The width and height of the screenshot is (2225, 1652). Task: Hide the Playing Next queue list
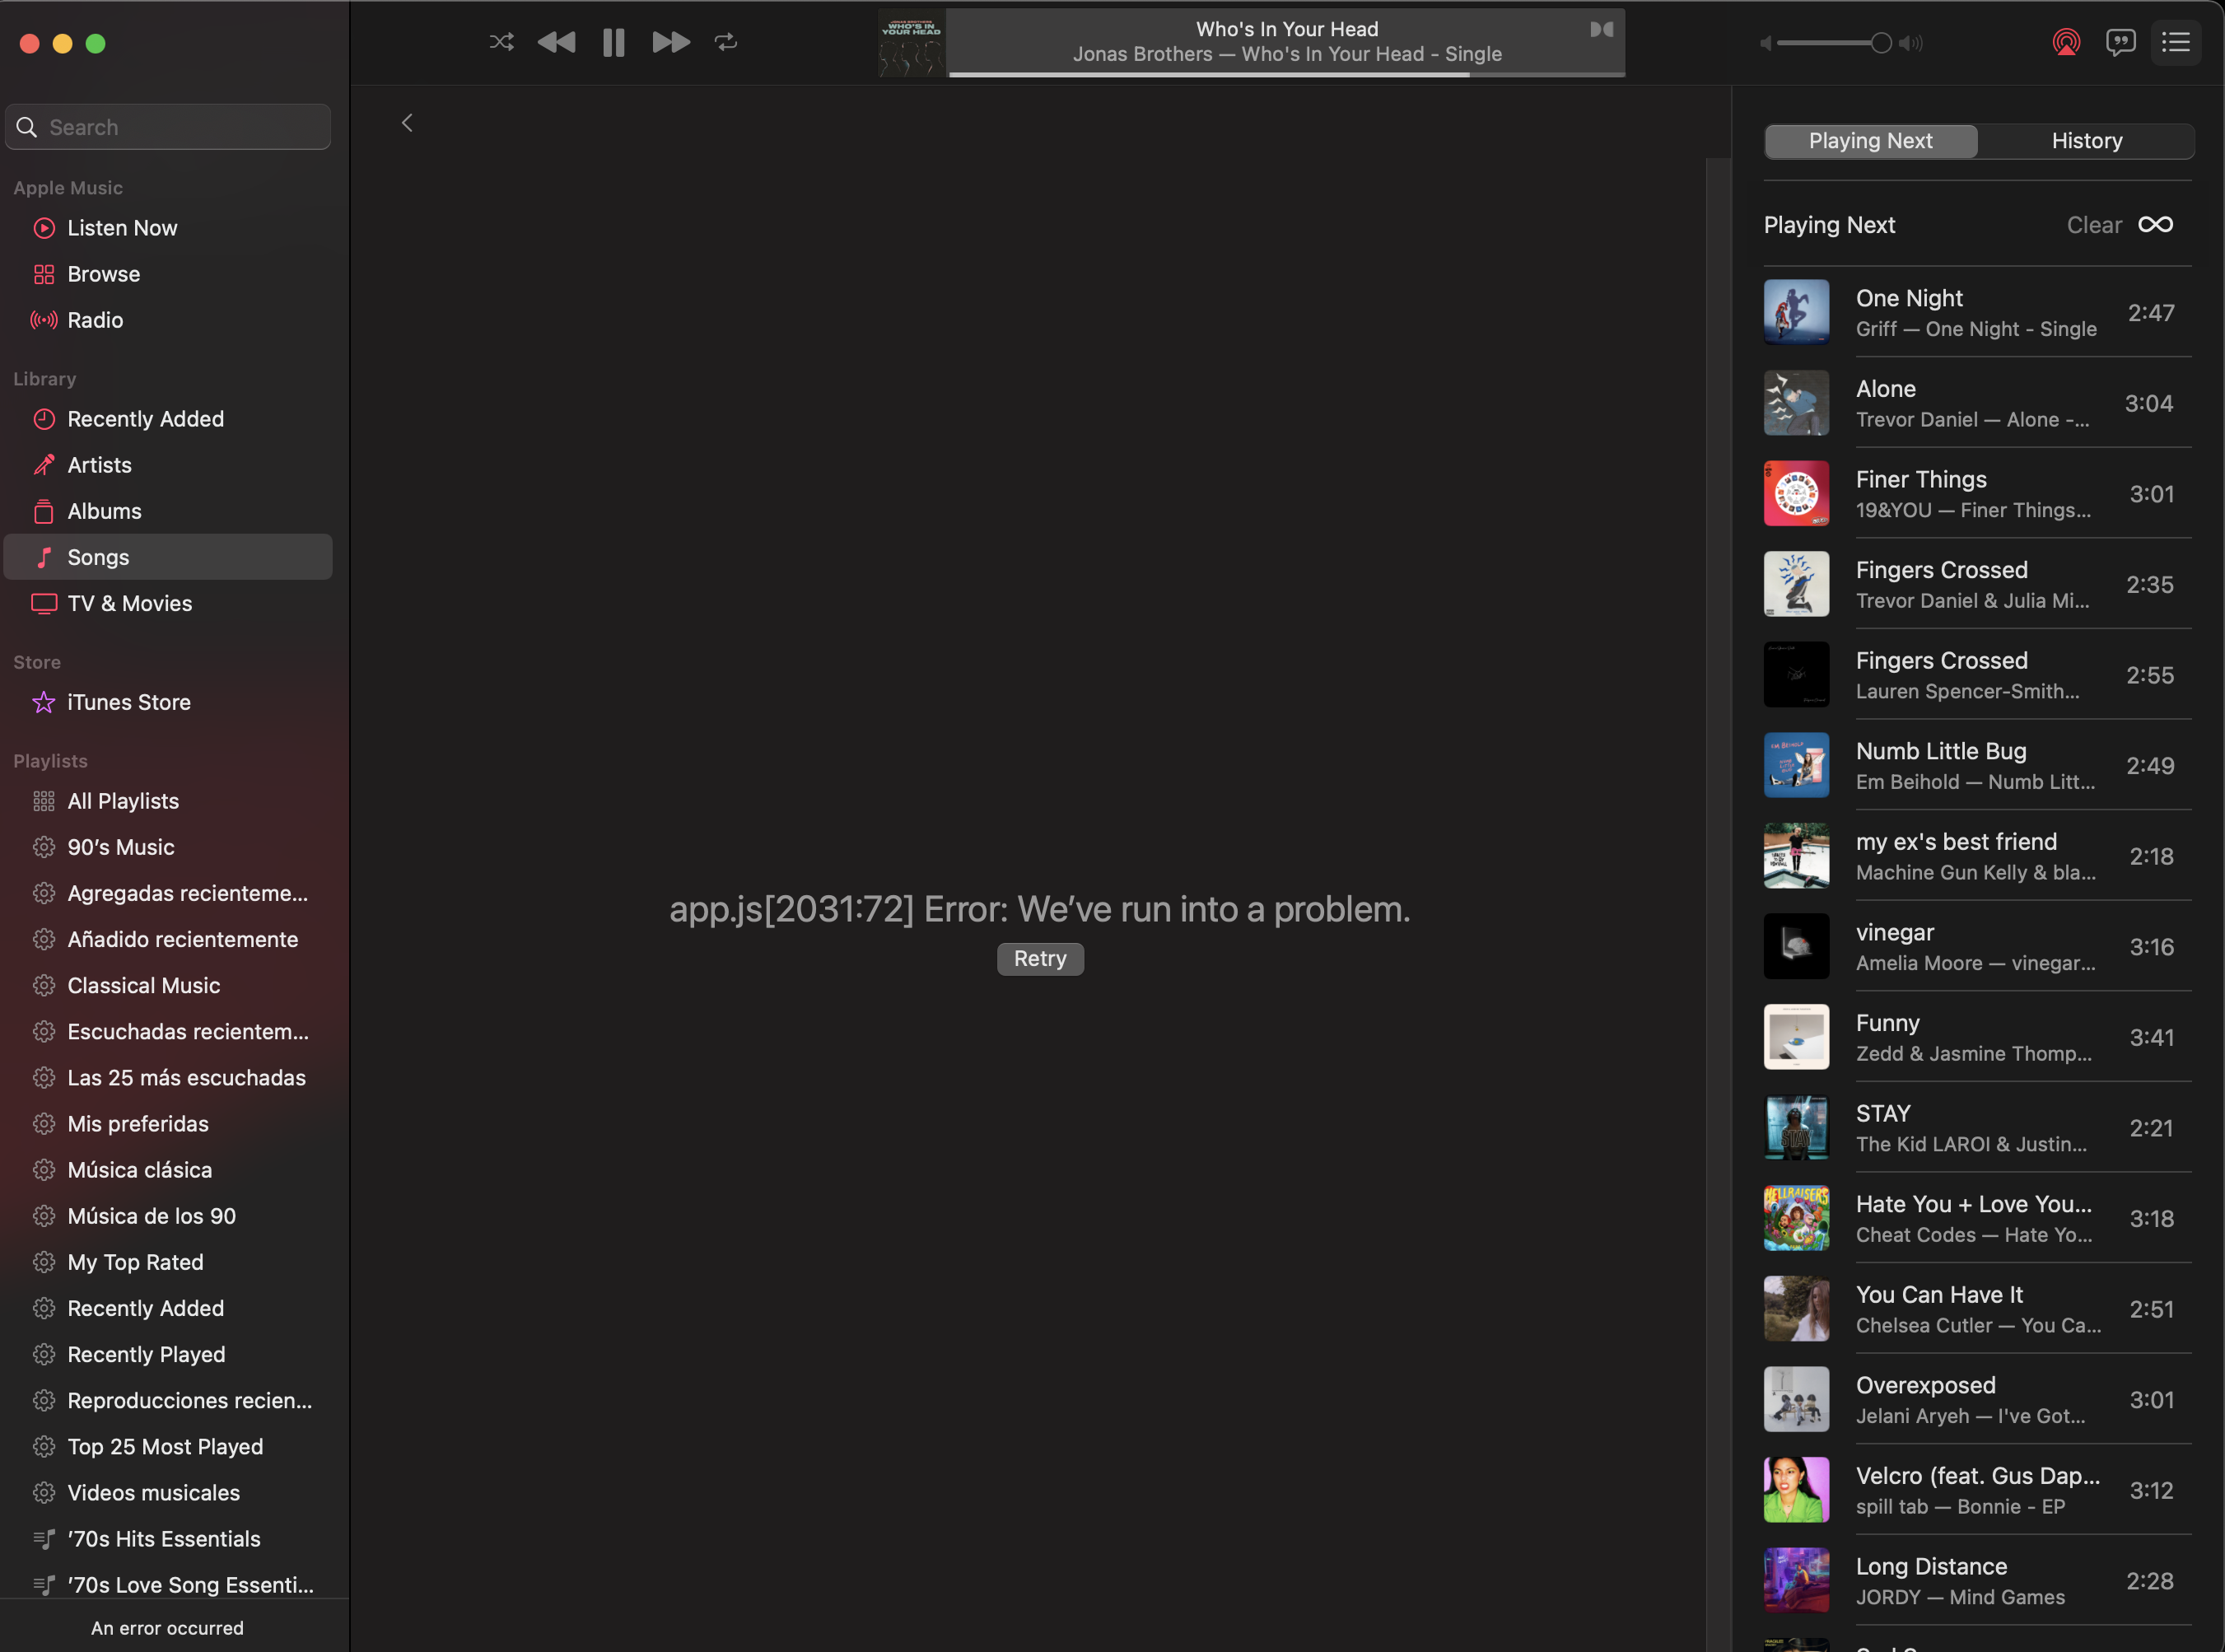[2176, 42]
